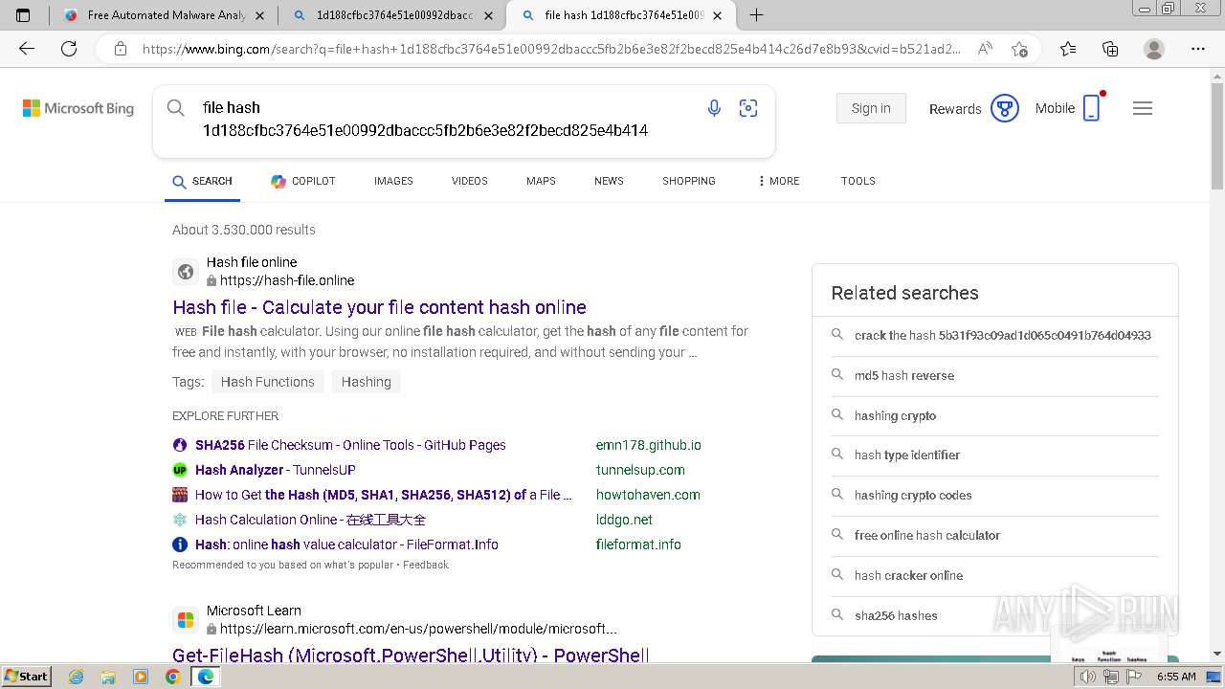Screen dimensions: 1225x689
Task: Reload the Bing page
Action: 69,49
